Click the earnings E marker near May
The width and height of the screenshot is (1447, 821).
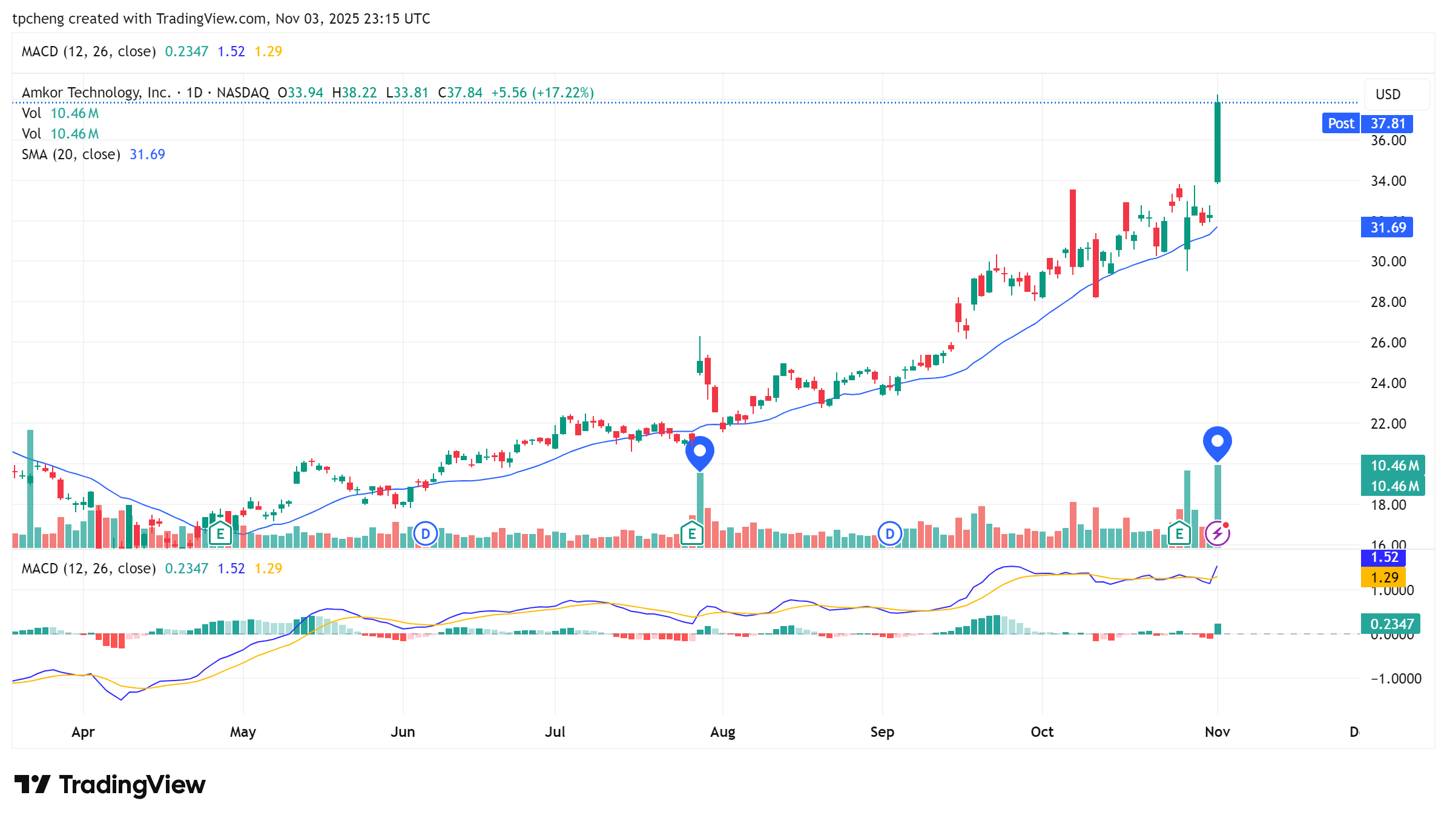220,533
